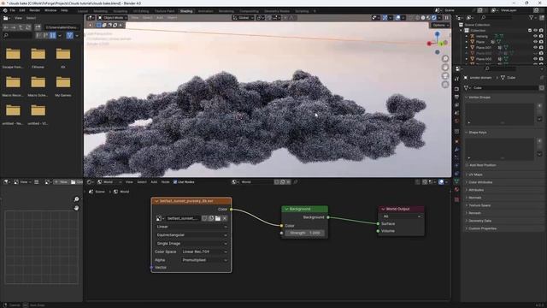
Task: Click the outliner search field
Action: (497, 17)
